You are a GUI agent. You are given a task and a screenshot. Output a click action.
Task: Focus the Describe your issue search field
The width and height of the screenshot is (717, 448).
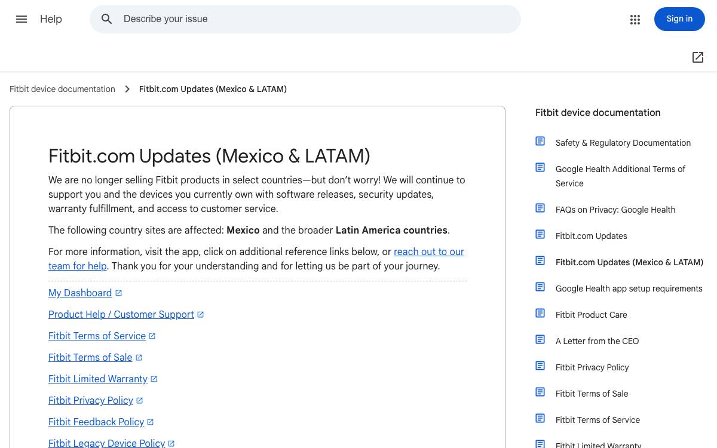[x=305, y=19]
